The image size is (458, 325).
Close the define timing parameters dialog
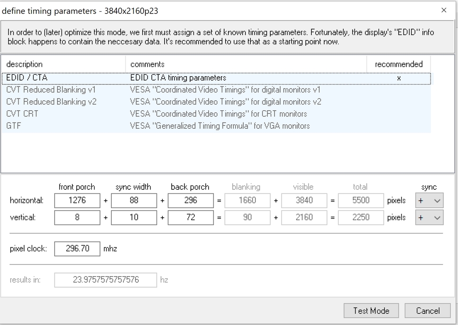click(x=443, y=10)
